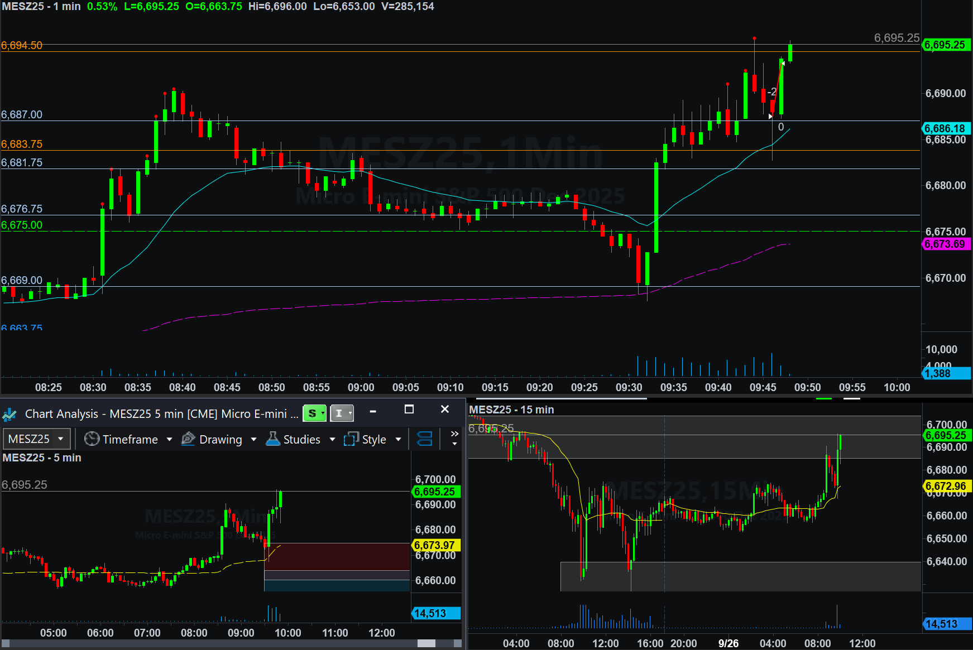Click the magenta 6,673.69 indicator label

coord(945,244)
